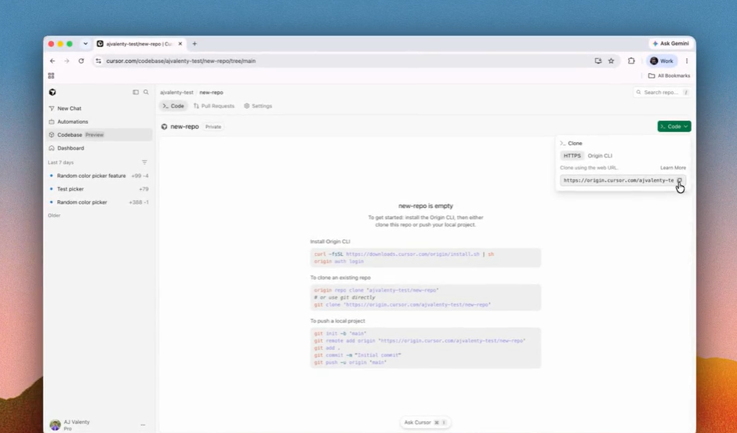Switch to the Settings tab

click(258, 106)
